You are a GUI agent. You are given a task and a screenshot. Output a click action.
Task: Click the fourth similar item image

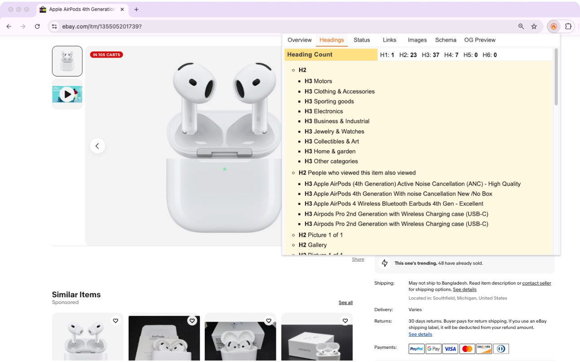317,337
